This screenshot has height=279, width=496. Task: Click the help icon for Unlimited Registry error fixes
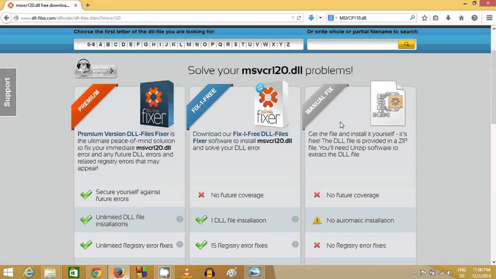(179, 245)
